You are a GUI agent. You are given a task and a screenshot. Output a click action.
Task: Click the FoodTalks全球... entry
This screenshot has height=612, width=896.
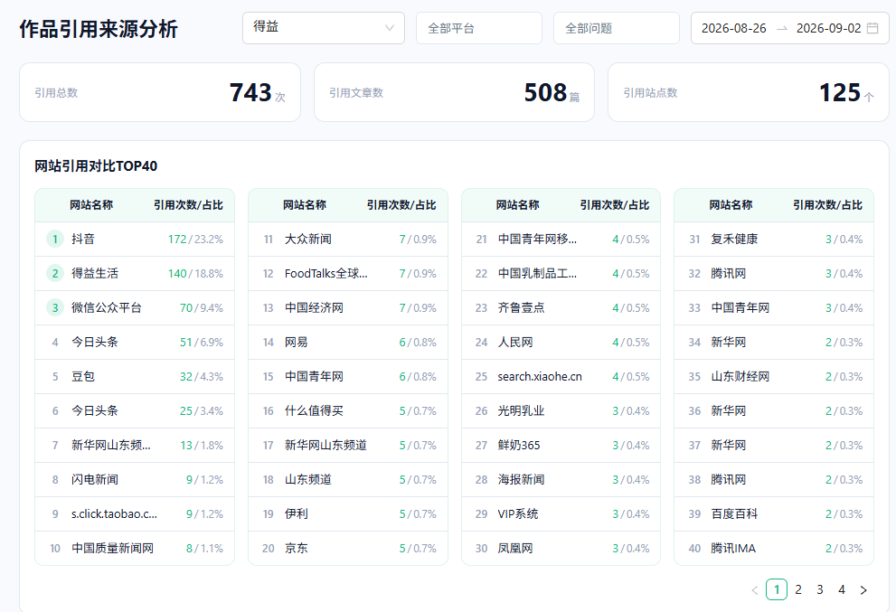coord(326,273)
